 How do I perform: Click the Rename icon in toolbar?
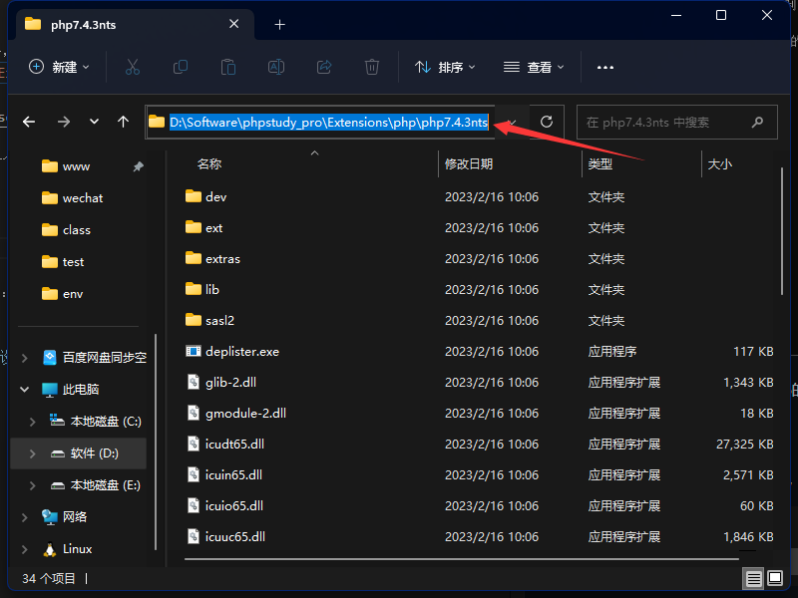click(x=276, y=67)
